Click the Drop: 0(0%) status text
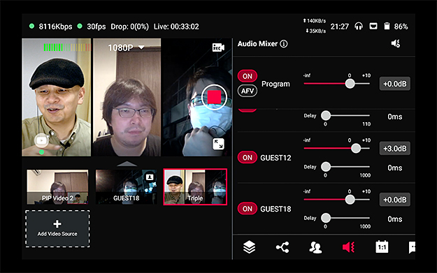This screenshot has height=273, width=437. (x=129, y=27)
